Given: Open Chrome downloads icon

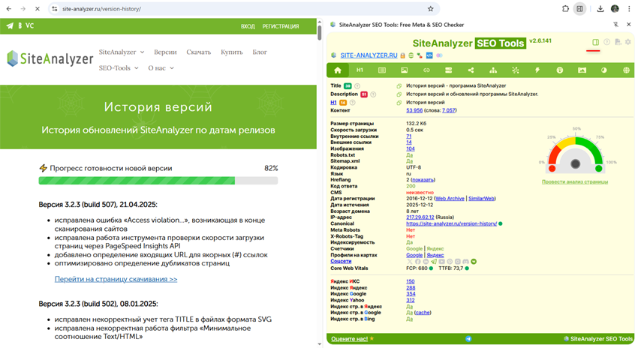Looking at the screenshot, I should (x=600, y=8).
